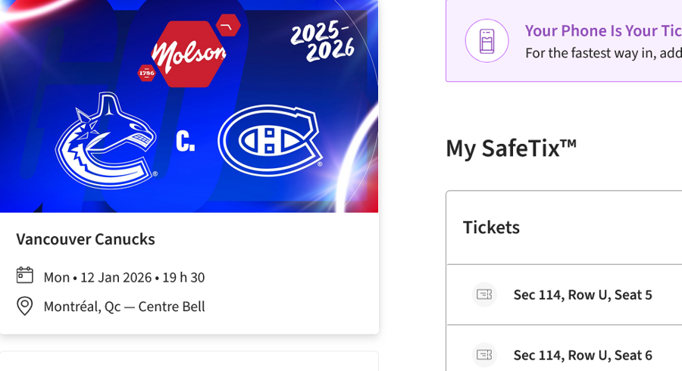
Task: Click the ticket icon for Seat 6
Action: 483,354
